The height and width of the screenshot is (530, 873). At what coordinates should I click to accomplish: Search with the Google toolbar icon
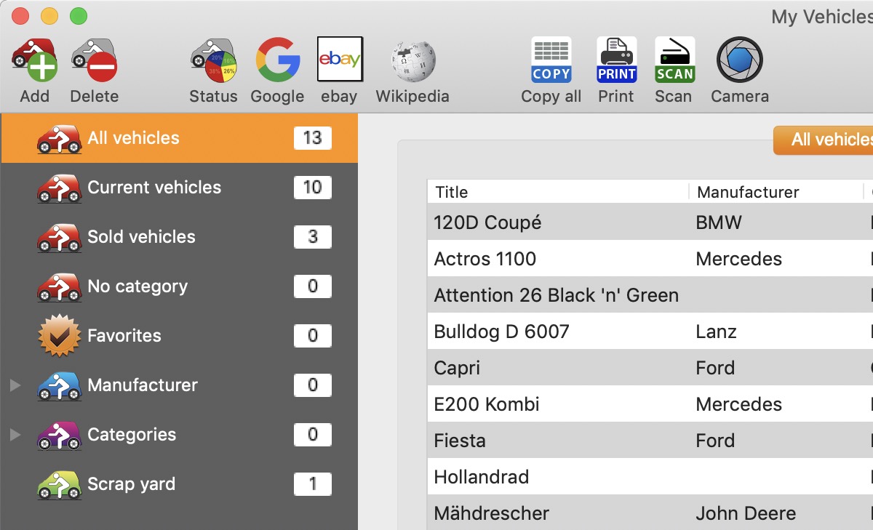278,60
